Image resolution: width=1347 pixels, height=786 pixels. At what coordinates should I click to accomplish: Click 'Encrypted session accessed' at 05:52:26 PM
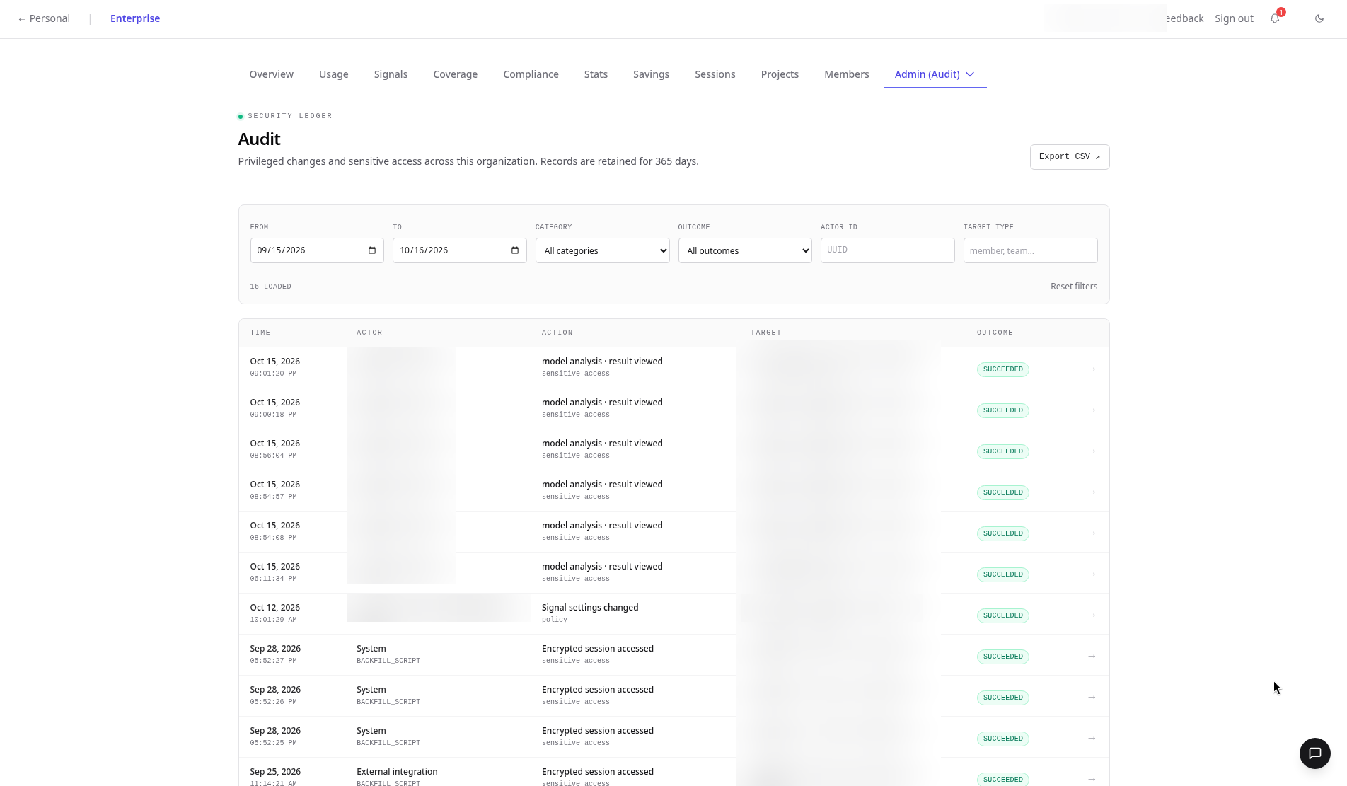[598, 690]
